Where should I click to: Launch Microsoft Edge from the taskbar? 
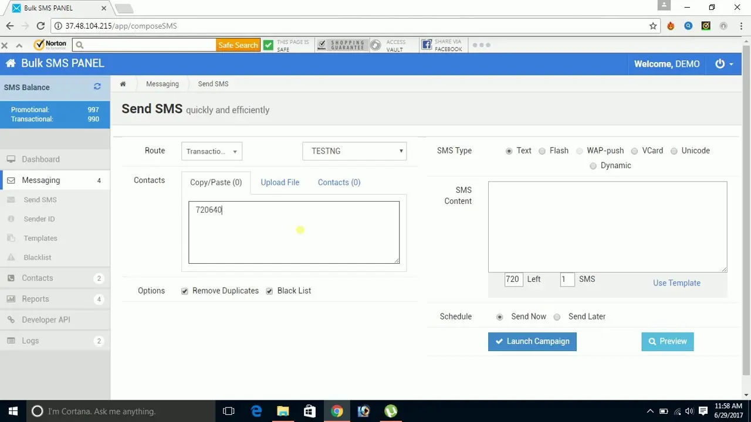256,411
